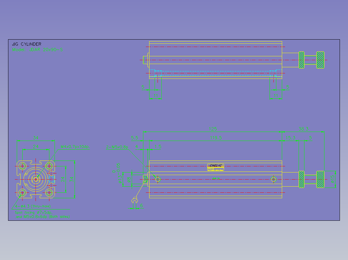Click the "JIG CYLINDER" title text

[26, 44]
